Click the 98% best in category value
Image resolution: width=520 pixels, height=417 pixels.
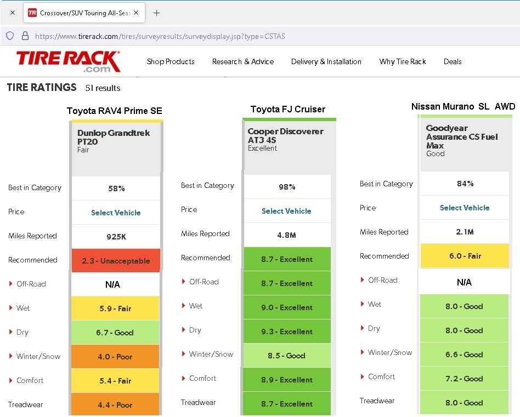tap(287, 187)
